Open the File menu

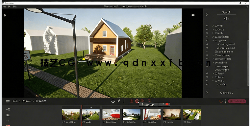click(4, 7)
